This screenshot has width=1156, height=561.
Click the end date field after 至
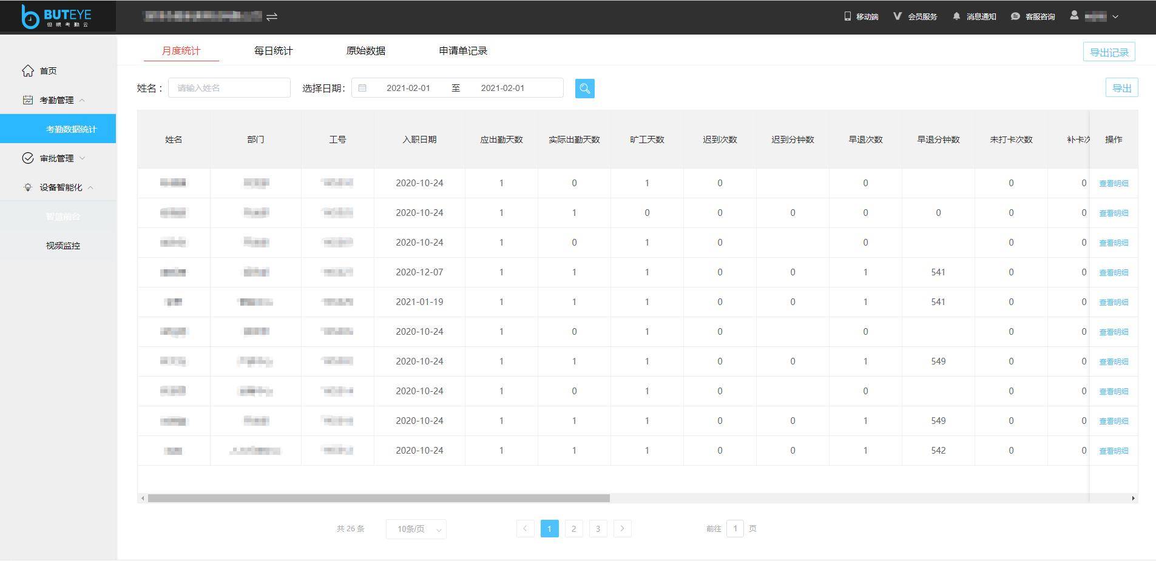click(x=502, y=88)
